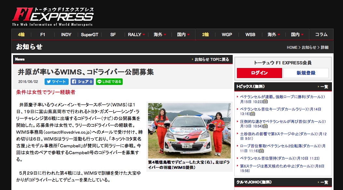This screenshot has width=343, height=190.
Task: Click the Twitter bird icon
Action: pos(49,82)
